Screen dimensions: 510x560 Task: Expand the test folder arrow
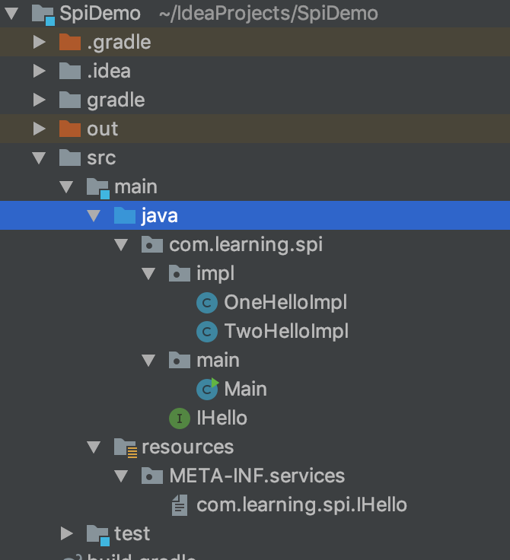coord(66,533)
